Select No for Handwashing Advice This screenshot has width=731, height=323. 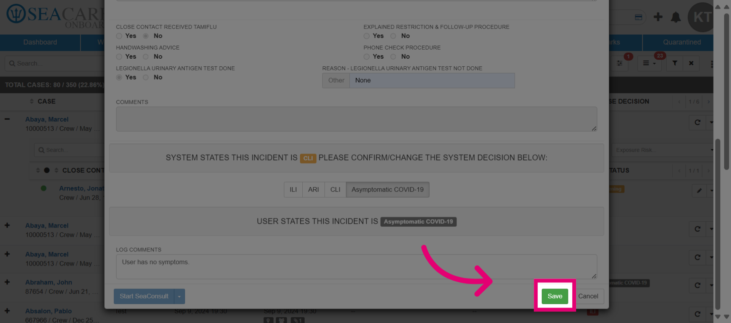point(146,56)
